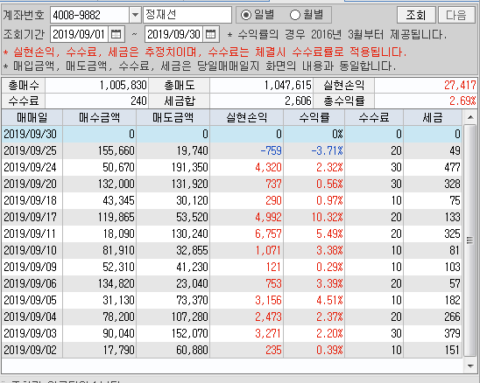Select the 2019/09/20 row date

point(31,184)
